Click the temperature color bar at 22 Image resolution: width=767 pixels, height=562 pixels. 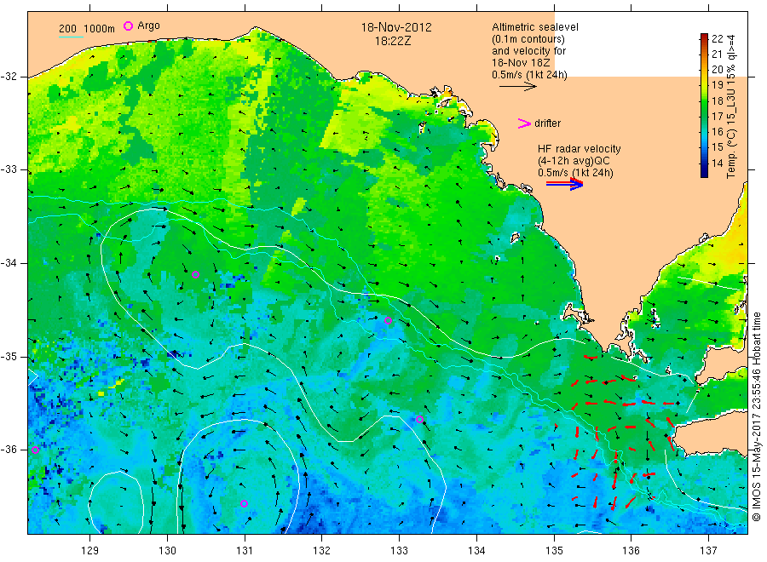(705, 38)
